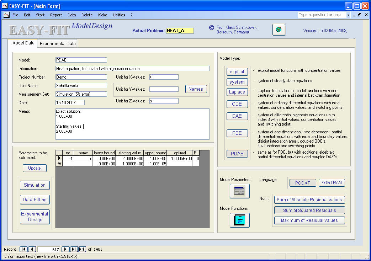This screenshot has height=261, width=371.
Task: Click the new record asterisk button
Action: pyautogui.click(x=82, y=249)
